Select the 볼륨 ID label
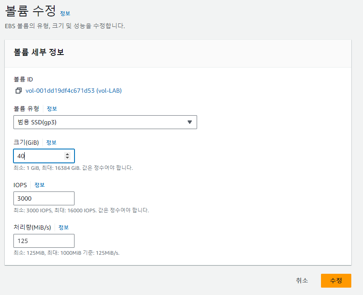Image resolution: width=363 pixels, height=295 pixels. click(x=23, y=79)
